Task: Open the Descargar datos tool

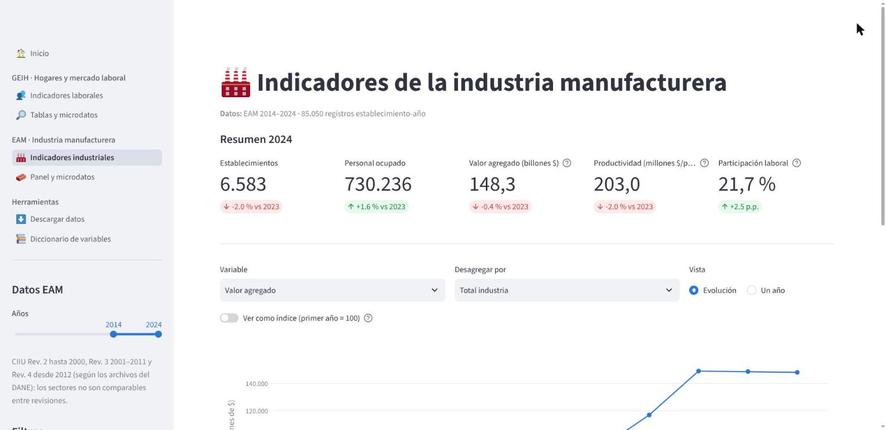Action: pyautogui.click(x=87, y=219)
